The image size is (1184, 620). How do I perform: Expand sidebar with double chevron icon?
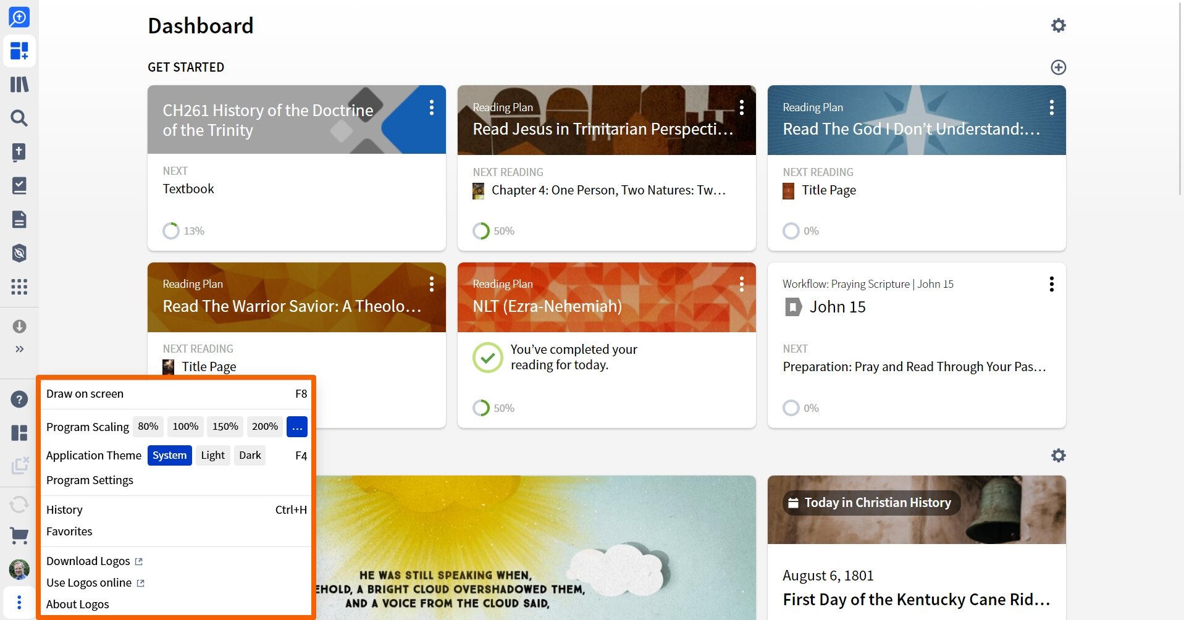19,349
